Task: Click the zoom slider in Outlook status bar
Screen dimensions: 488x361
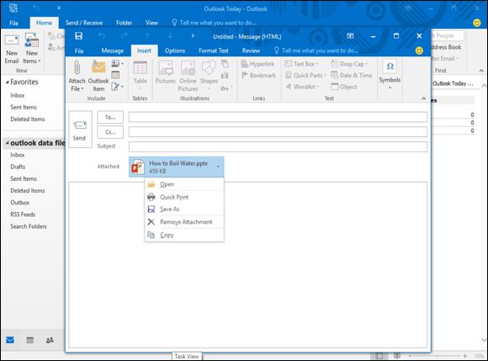Action: 438,355
